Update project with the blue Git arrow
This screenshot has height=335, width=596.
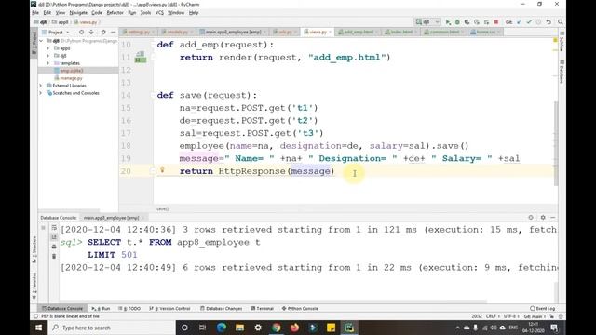(x=520, y=22)
